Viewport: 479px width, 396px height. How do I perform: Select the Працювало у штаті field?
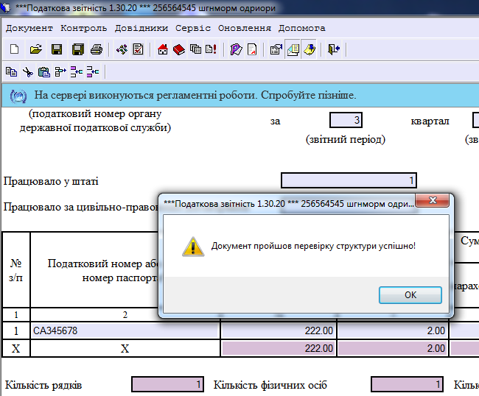349,180
